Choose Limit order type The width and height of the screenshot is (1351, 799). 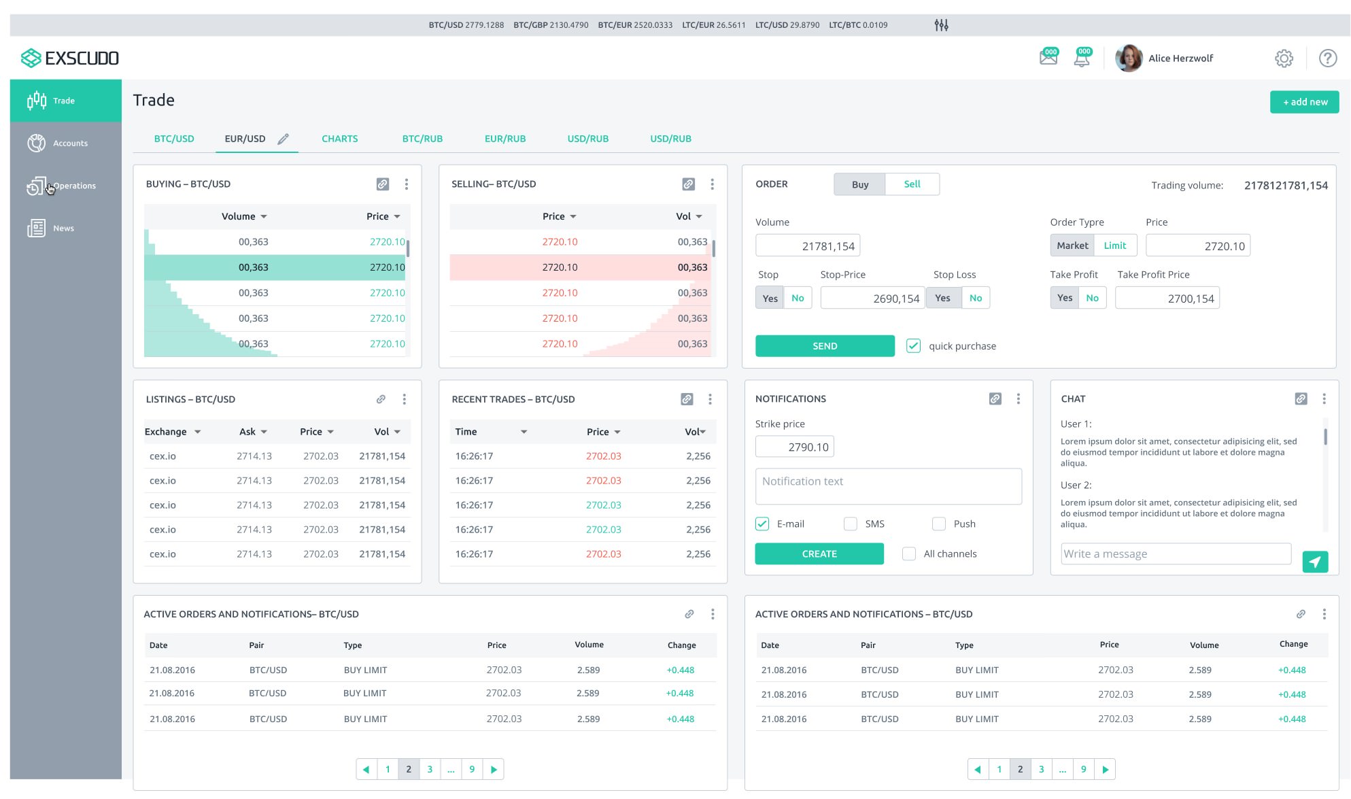coord(1114,245)
